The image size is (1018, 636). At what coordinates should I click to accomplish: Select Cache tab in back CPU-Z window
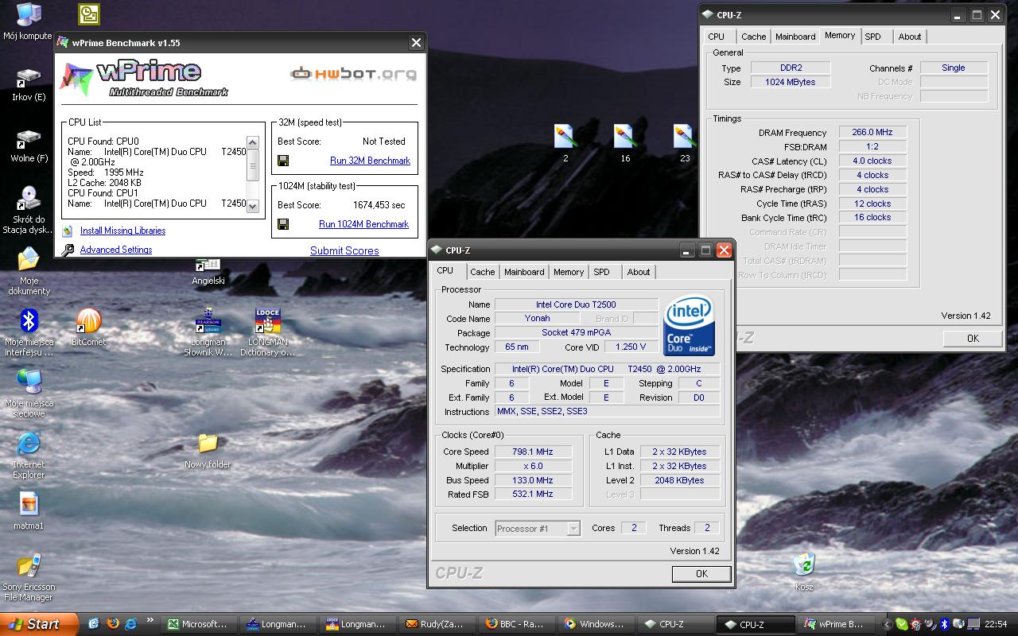click(x=753, y=37)
